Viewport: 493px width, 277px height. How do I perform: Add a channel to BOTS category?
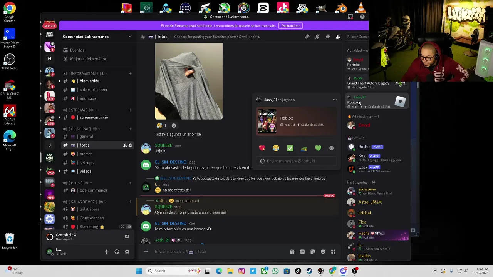click(x=130, y=183)
